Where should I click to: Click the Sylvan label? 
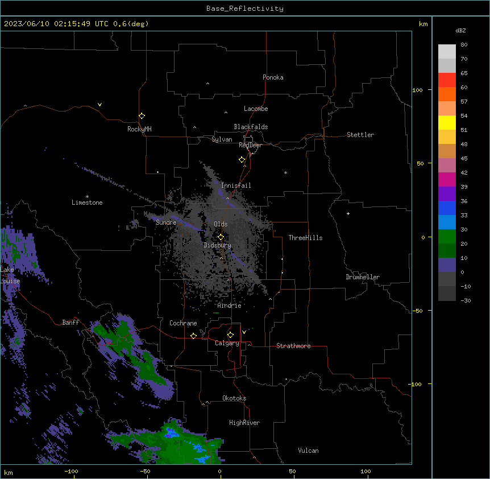(222, 139)
